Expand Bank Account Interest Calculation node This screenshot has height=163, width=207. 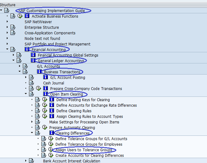tap(26, 161)
